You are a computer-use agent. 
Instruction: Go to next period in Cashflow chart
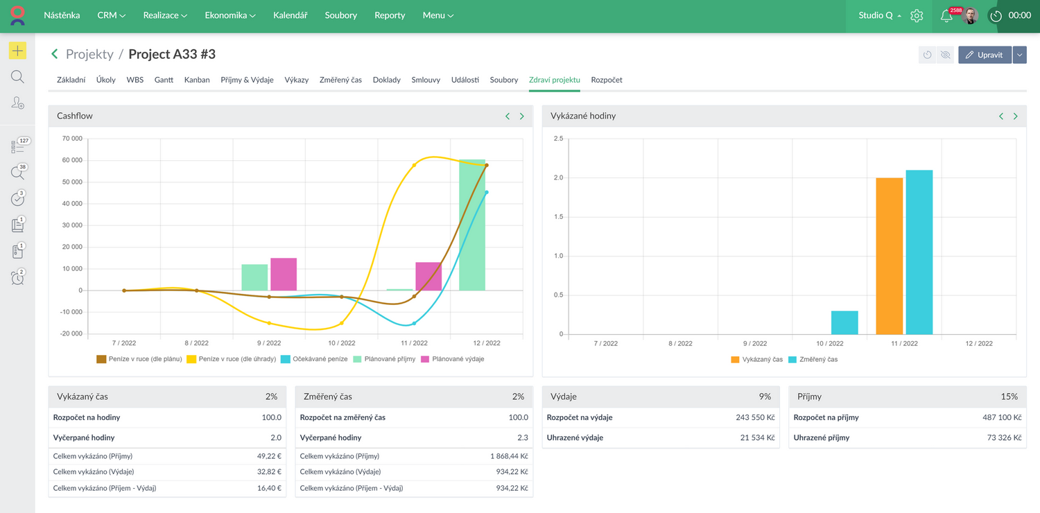point(522,116)
